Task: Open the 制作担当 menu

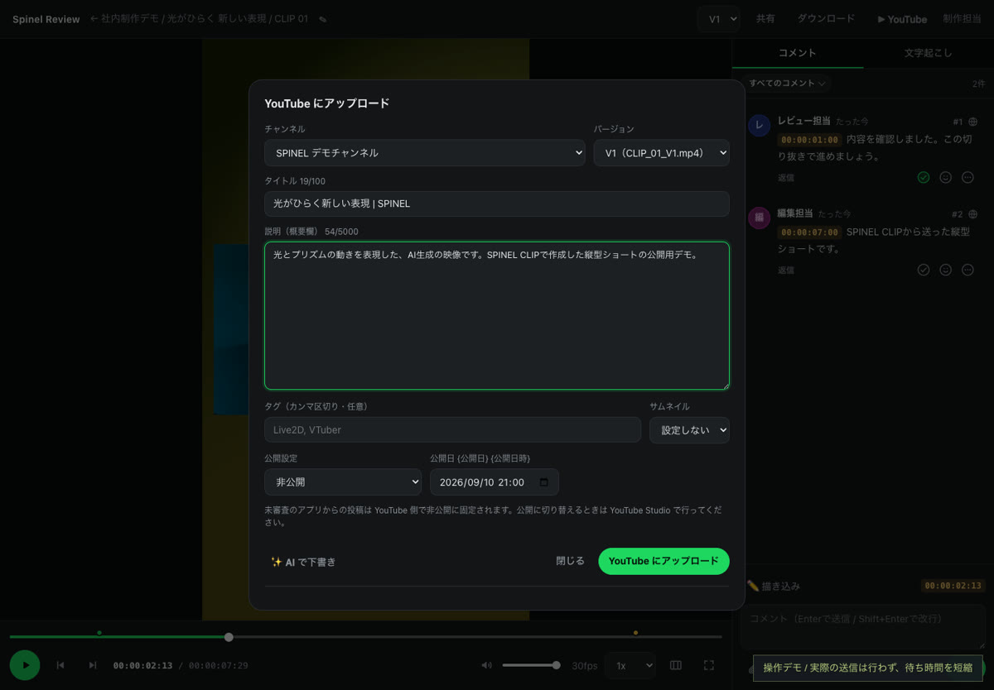Action: tap(962, 19)
